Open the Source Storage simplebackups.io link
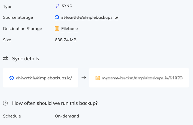Screen dimensions: 193x125 click(89, 17)
